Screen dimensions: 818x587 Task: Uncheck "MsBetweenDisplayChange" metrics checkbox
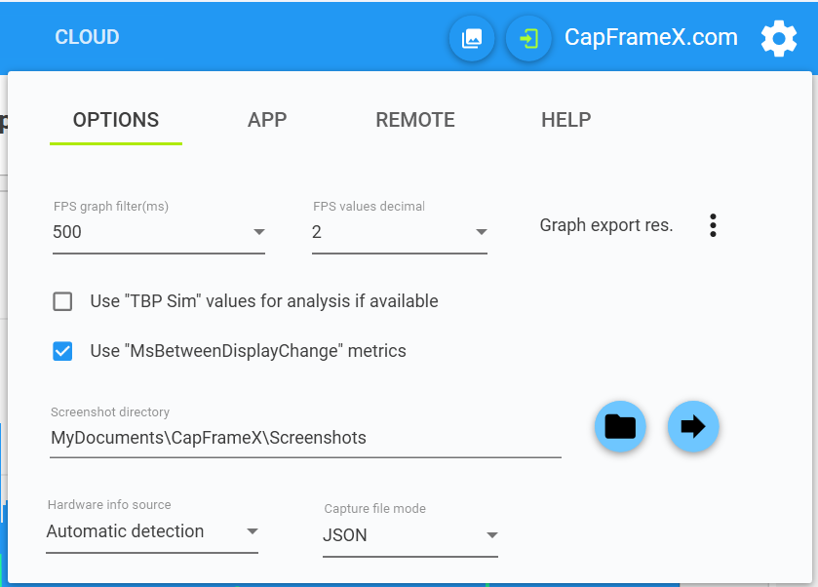[x=62, y=351]
